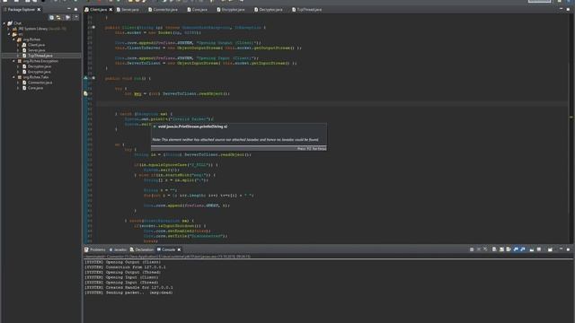
Task: Click the editor overview ruler warning mark
Action: pos(571,118)
